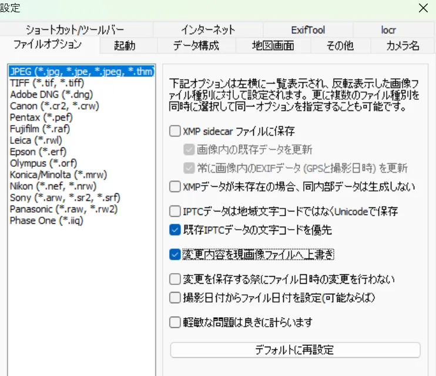The height and width of the screenshot is (376, 436).
Task: Enable XMP sidecar ファイルに保存 checkbox
Action: pyautogui.click(x=175, y=131)
